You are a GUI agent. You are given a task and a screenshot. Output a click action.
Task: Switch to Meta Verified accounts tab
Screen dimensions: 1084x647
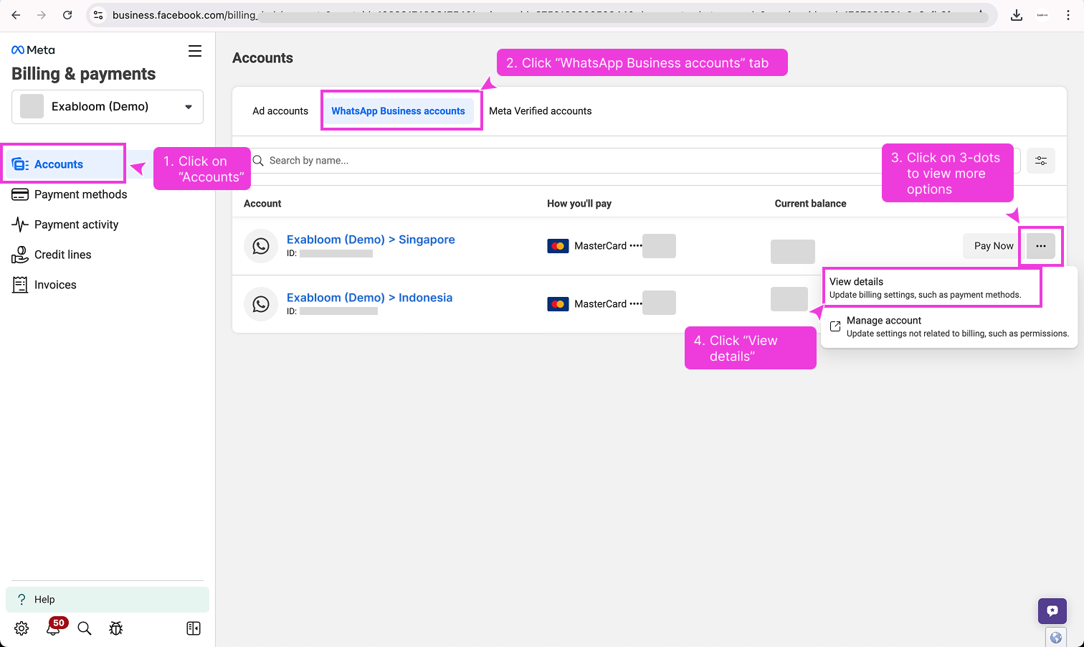541,111
